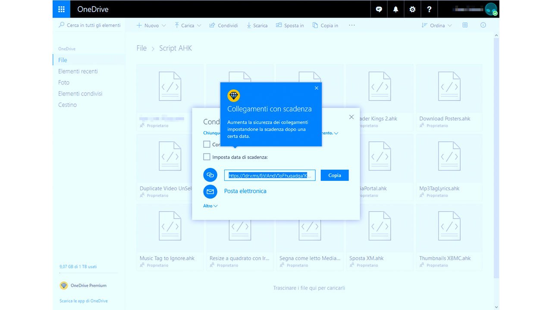Open the notifications bell icon

pyautogui.click(x=395, y=9)
